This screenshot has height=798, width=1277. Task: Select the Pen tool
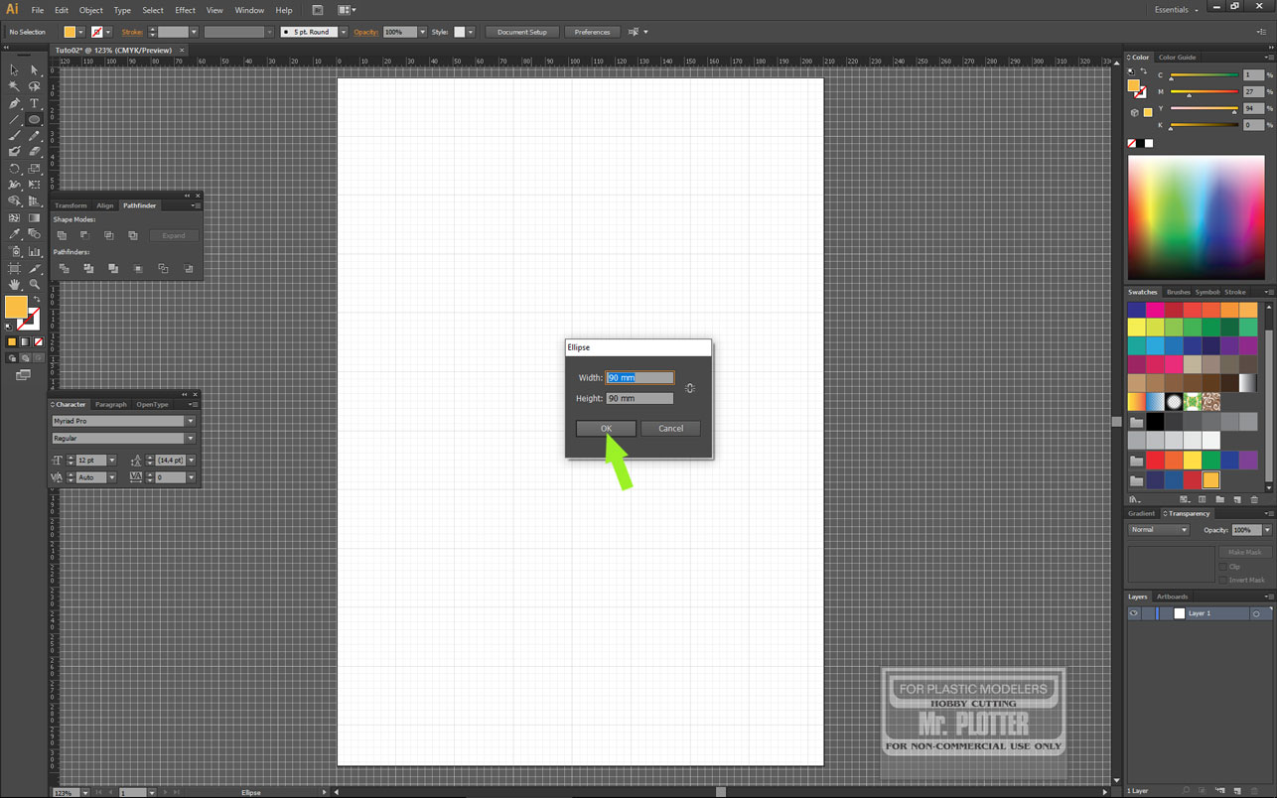click(x=14, y=103)
